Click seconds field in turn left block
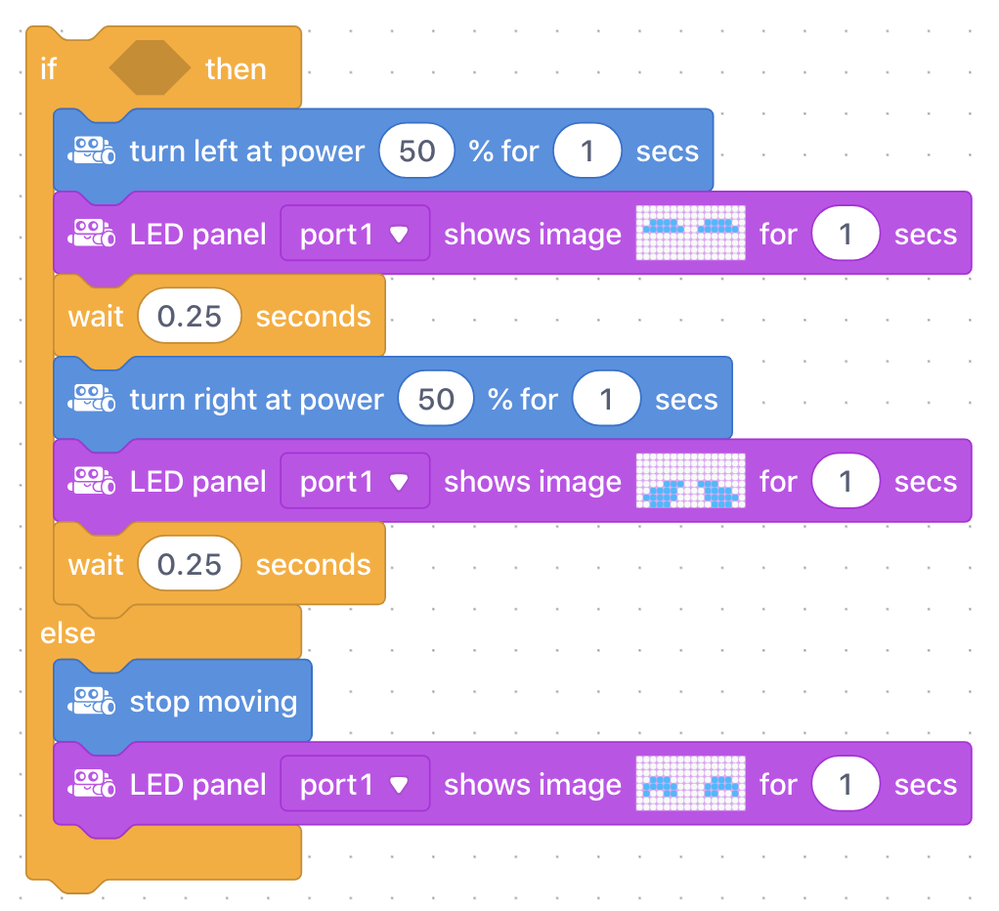 tap(587, 151)
